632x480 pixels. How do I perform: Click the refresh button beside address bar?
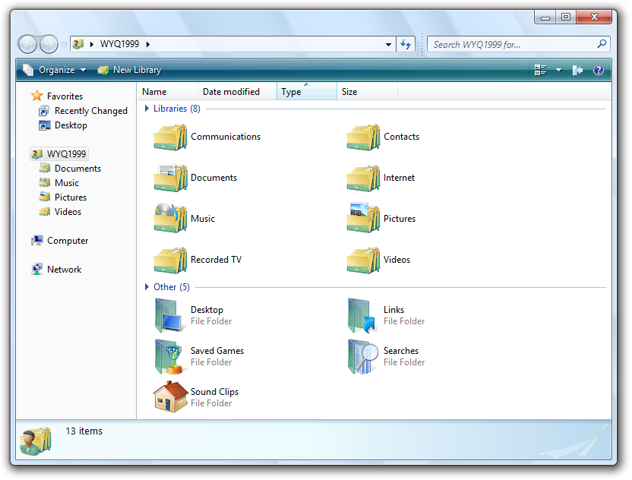click(406, 44)
